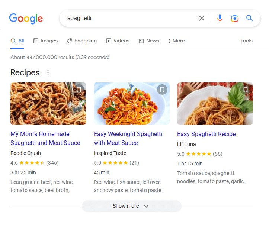Image resolution: width=269 pixels, height=230 pixels.
Task: Open the Easy Spaghetti Recipe link
Action: tap(206, 134)
